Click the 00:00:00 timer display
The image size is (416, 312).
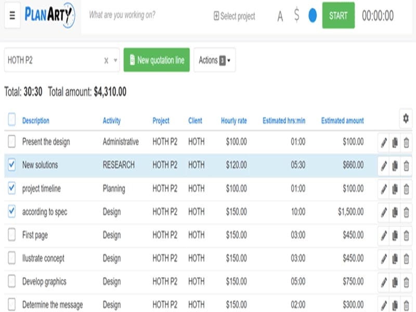378,16
